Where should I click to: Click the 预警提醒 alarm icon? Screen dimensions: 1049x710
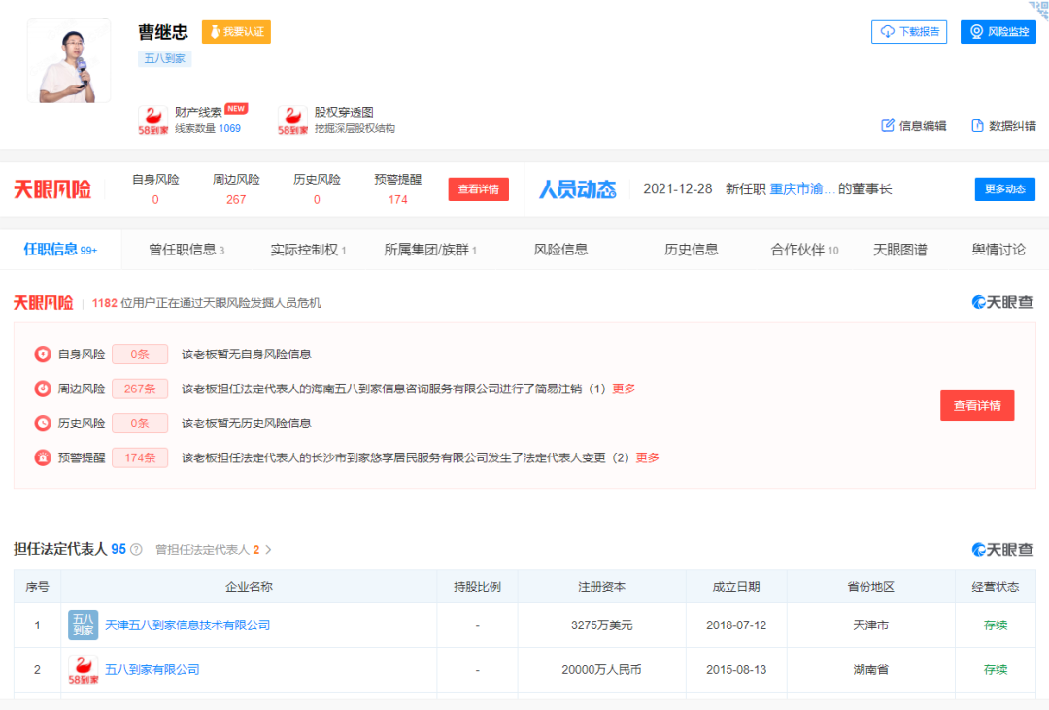click(43, 457)
